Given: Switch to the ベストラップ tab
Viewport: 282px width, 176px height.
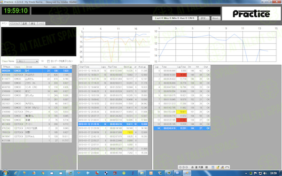Looking at the screenshot, I should pos(15,23).
